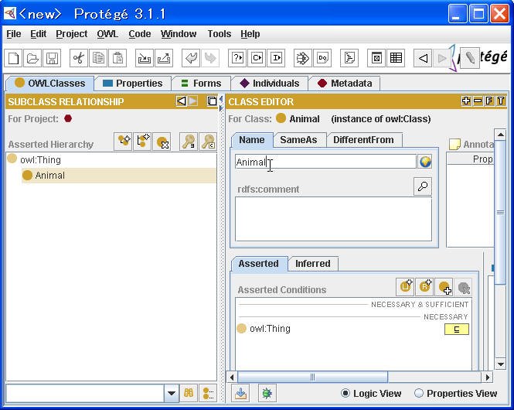Click the Create subclass icon in hierarchy panel

coord(123,141)
